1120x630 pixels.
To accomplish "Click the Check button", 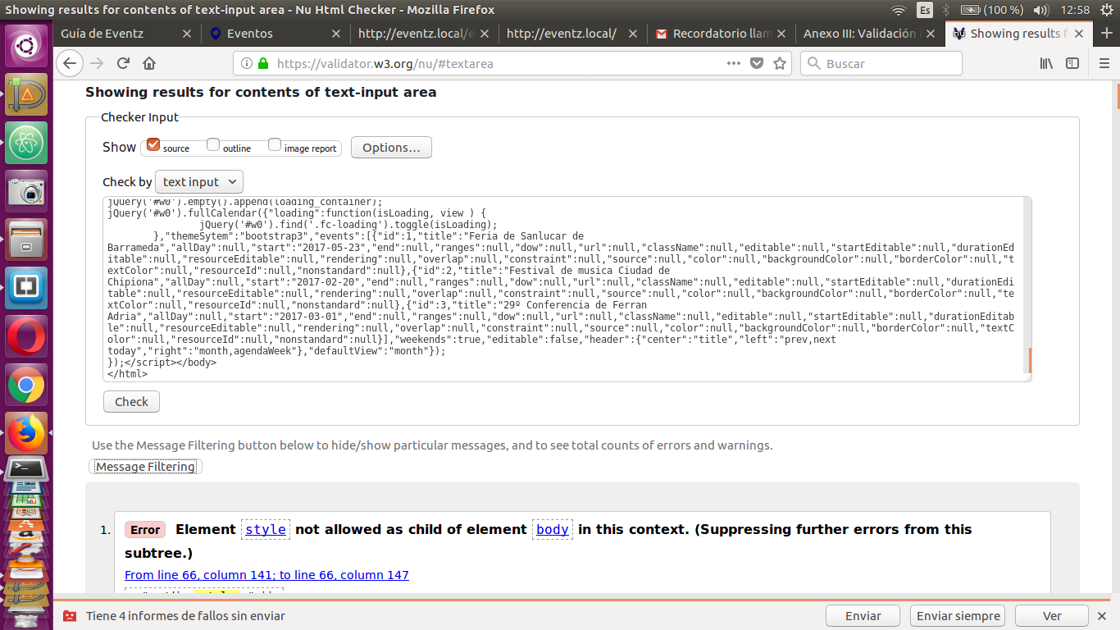I will (131, 402).
